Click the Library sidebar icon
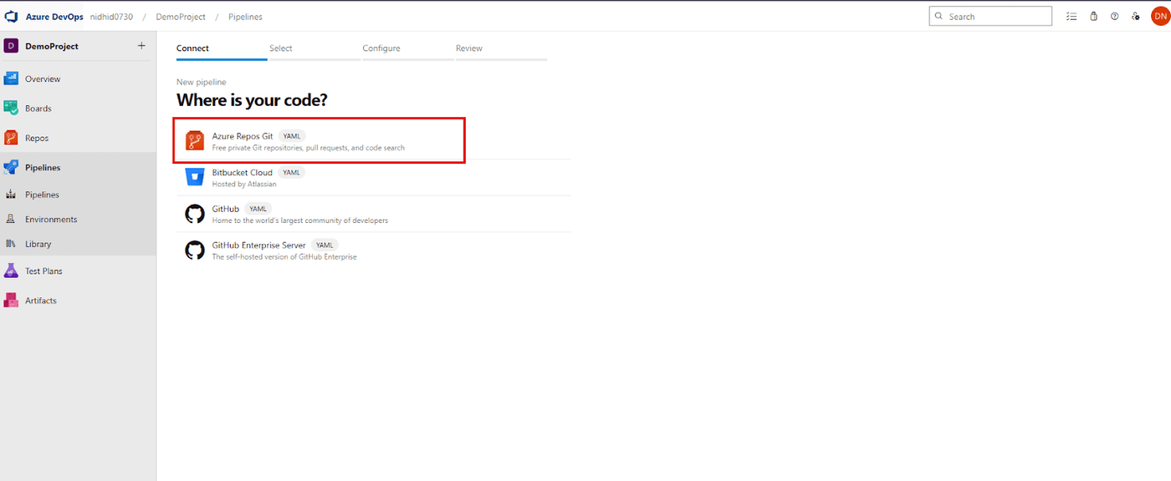 [x=11, y=244]
